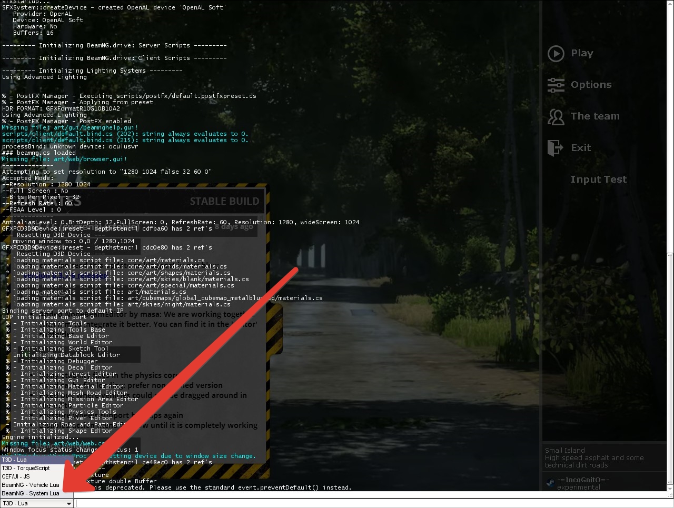Click the STABLE BUILD header text
674x508 pixels.
click(x=224, y=201)
